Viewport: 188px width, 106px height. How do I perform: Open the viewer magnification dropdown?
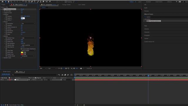pyautogui.click(x=43, y=68)
